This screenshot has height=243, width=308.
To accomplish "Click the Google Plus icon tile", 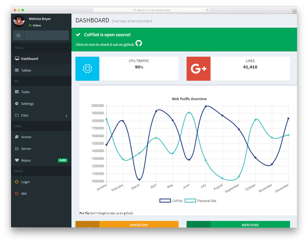I will click(x=198, y=69).
